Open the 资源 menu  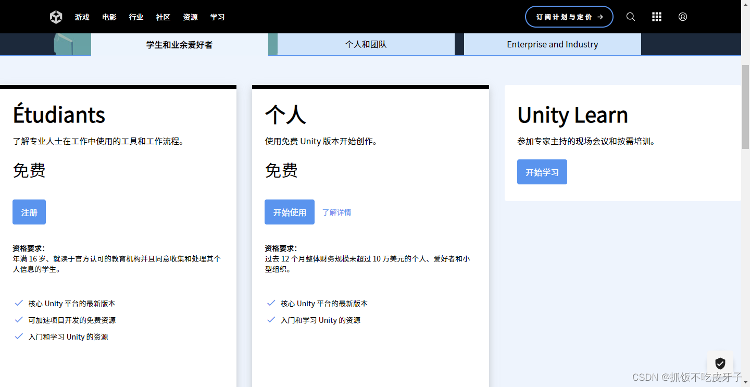click(191, 17)
